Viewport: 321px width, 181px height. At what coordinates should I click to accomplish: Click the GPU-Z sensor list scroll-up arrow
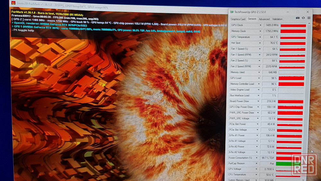pyautogui.click(x=309, y=23)
